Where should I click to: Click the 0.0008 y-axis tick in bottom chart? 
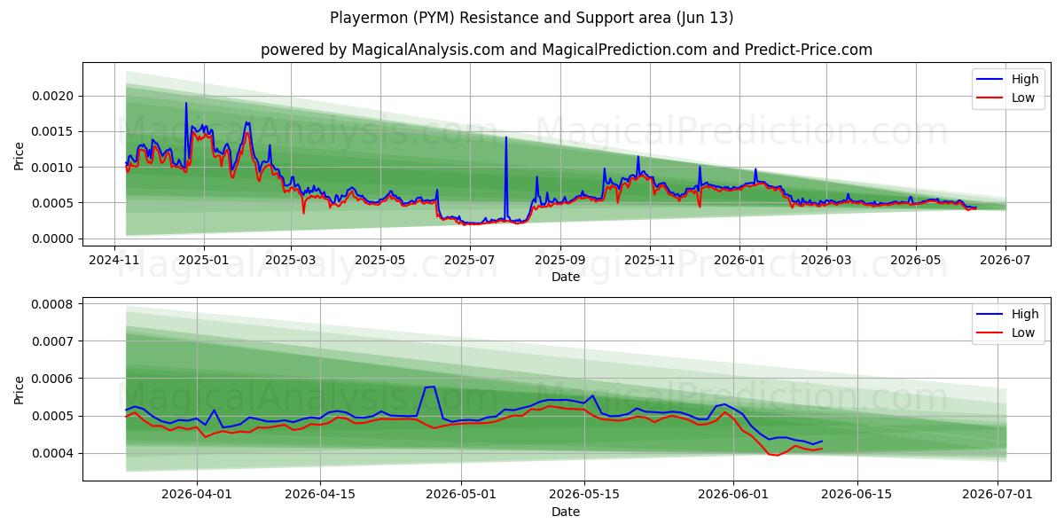(x=54, y=303)
